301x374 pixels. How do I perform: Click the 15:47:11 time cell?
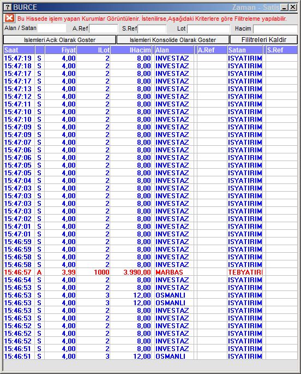18,104
